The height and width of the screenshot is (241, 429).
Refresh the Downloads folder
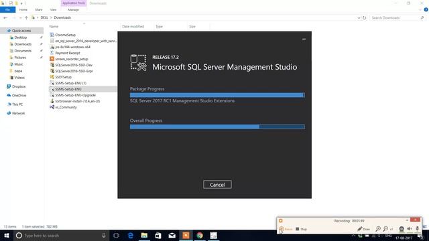(365, 18)
